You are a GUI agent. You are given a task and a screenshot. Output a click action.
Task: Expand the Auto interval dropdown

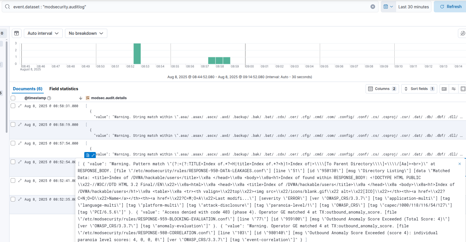43,33
